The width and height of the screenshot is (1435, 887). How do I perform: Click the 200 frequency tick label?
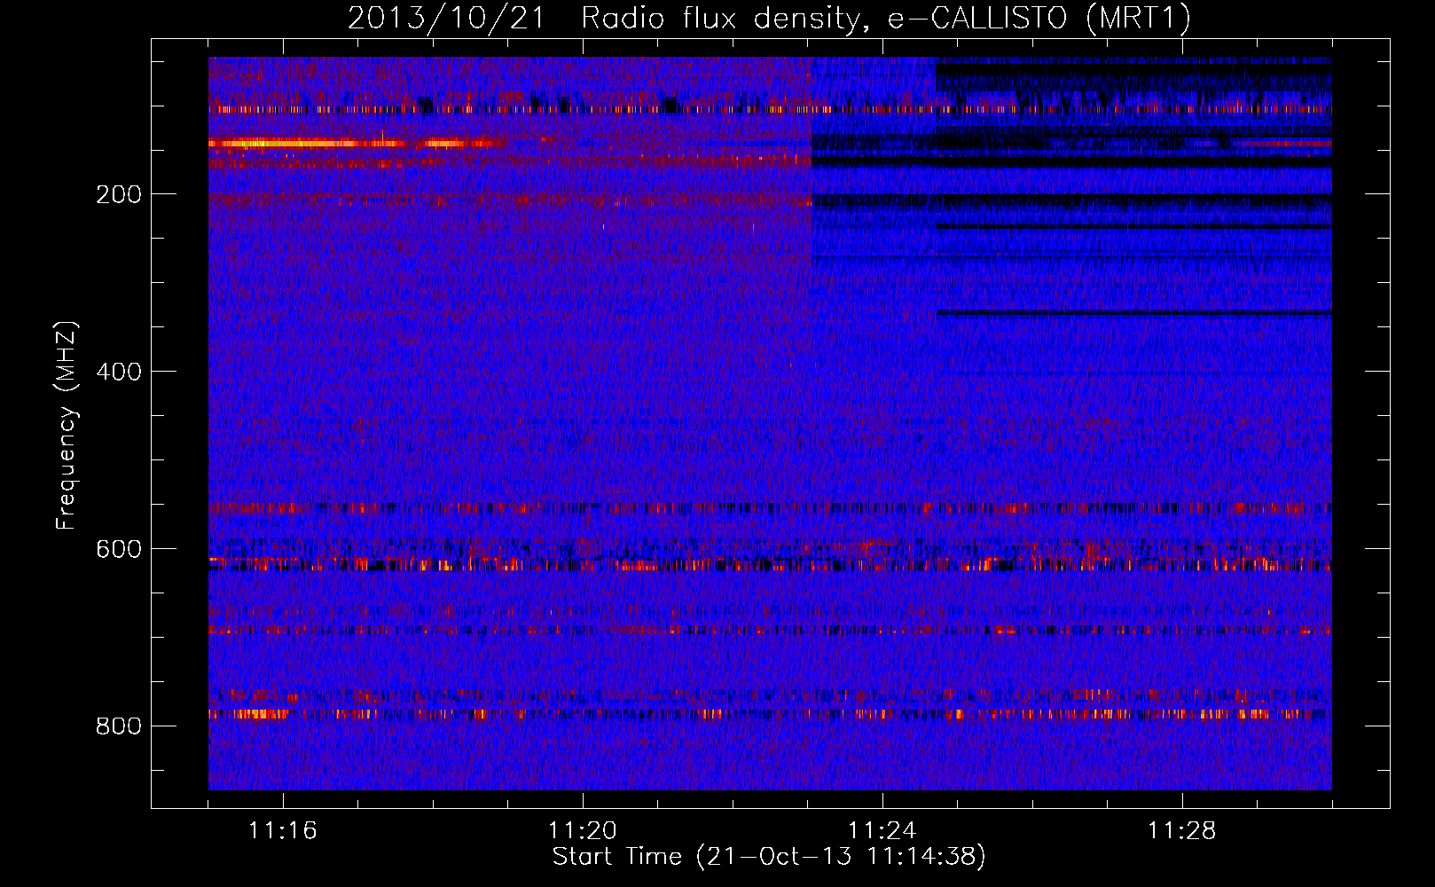pos(119,194)
